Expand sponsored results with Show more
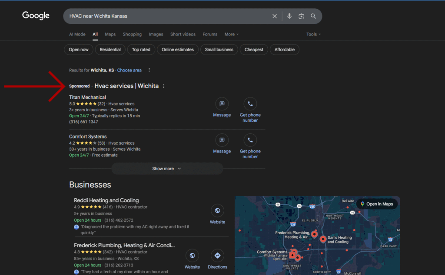This screenshot has width=445, height=275. (x=167, y=168)
